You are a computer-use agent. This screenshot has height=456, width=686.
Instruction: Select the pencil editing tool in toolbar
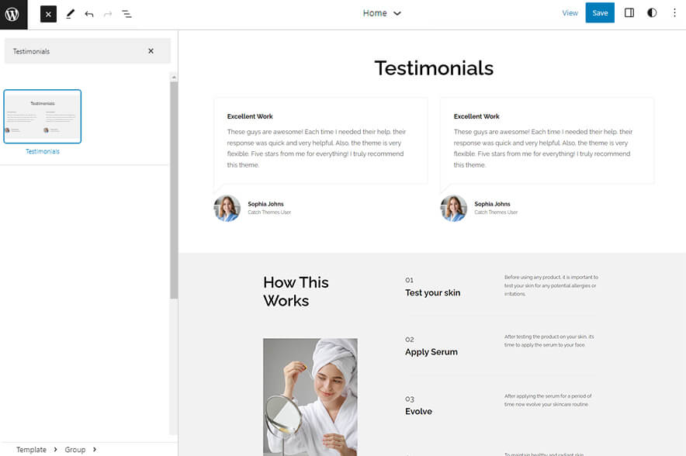(x=69, y=13)
